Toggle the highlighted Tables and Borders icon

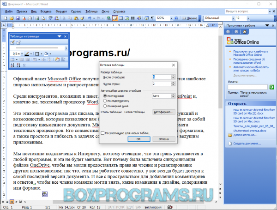(115, 18)
